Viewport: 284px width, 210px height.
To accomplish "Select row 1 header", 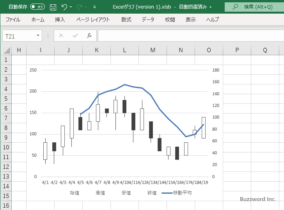I will click(x=6, y=60).
